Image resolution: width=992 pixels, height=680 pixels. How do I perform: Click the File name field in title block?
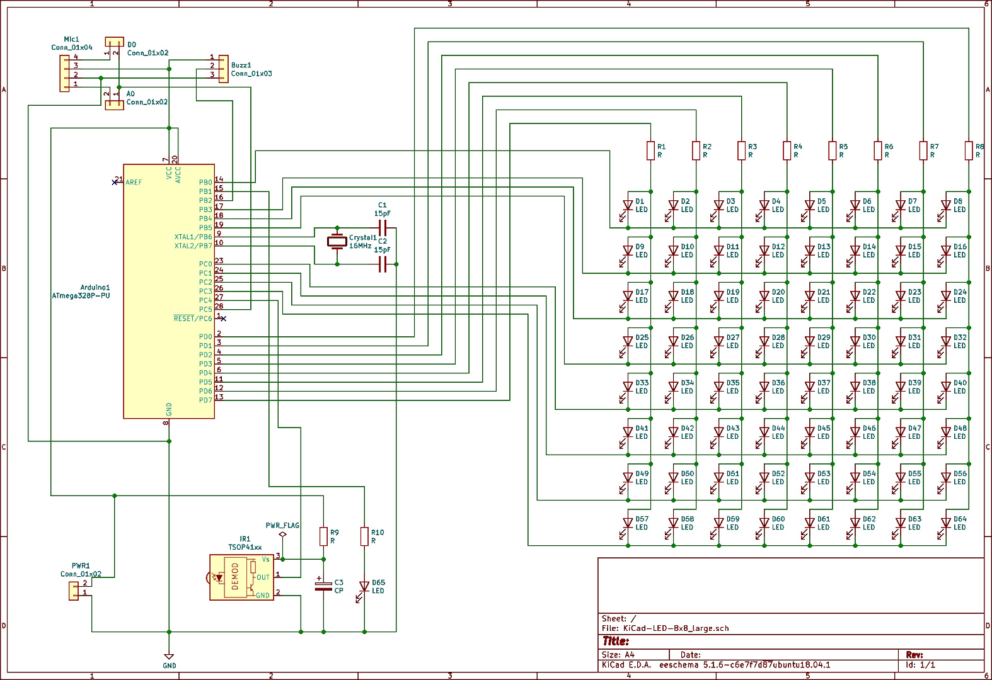click(x=676, y=628)
